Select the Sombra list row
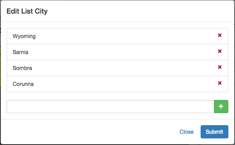The width and height of the screenshot is (235, 145). point(117,68)
